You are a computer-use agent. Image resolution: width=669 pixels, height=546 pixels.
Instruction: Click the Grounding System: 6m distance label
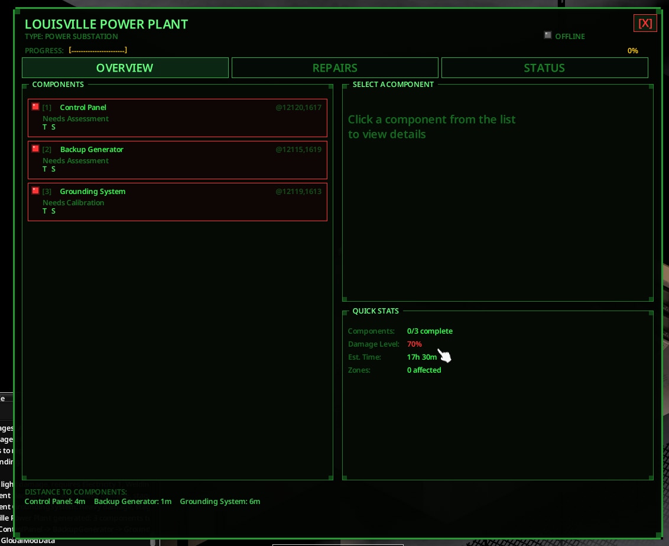pyautogui.click(x=220, y=502)
